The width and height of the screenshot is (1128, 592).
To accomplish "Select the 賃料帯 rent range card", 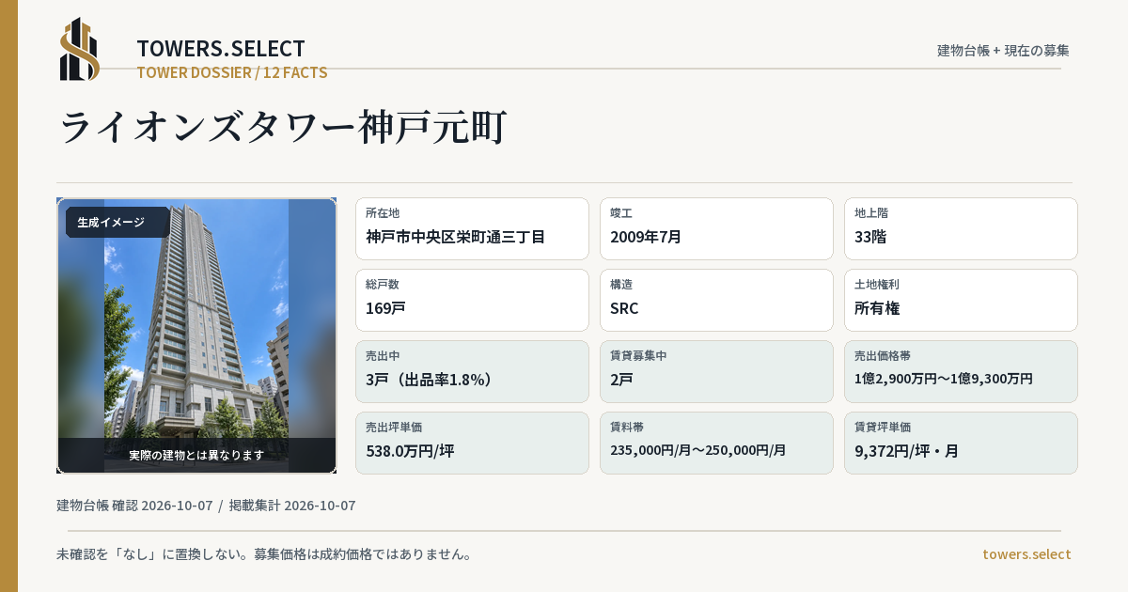I will coord(716,443).
